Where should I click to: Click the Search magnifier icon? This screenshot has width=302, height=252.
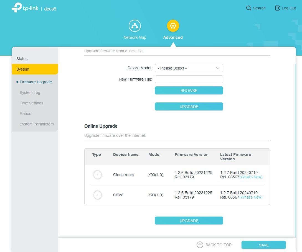pyautogui.click(x=248, y=8)
